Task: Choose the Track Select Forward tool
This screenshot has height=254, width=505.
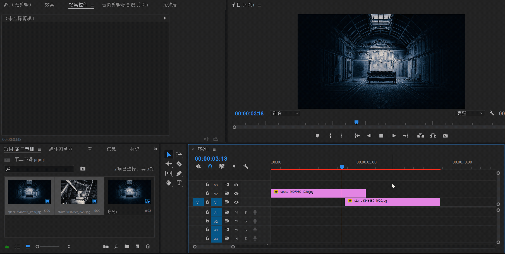Action: [179, 155]
